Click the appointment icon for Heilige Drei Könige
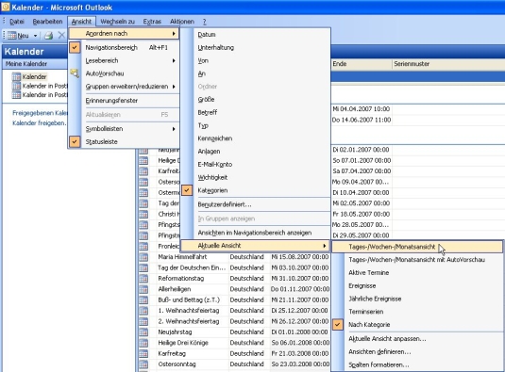This screenshot has height=372, width=505. point(143,343)
